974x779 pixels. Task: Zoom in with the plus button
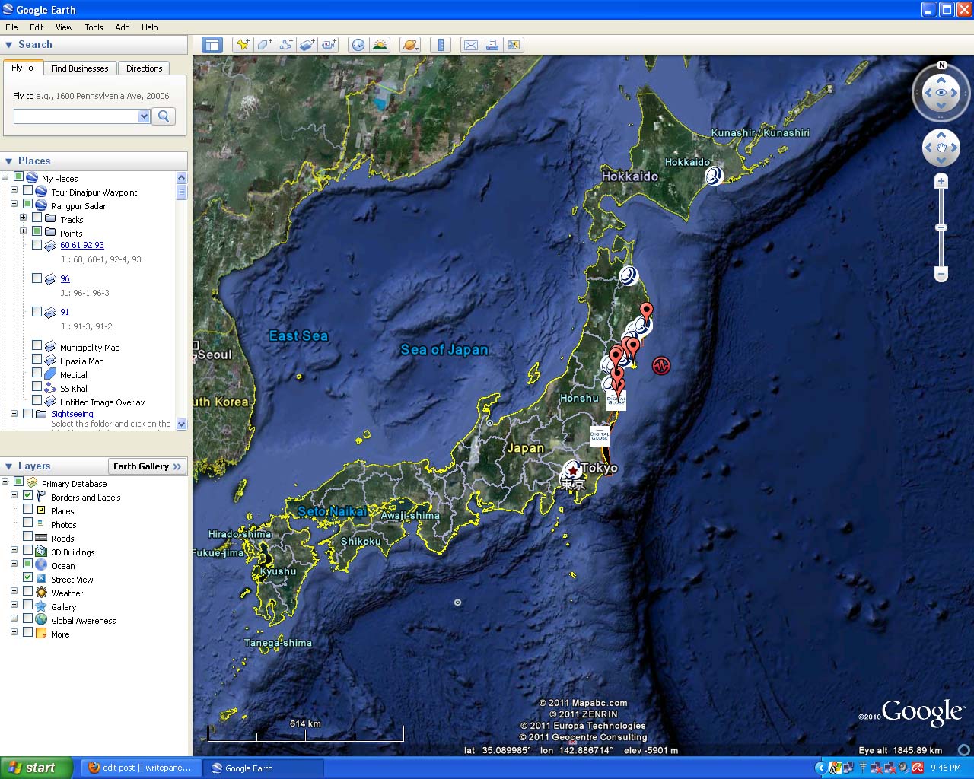coord(941,181)
